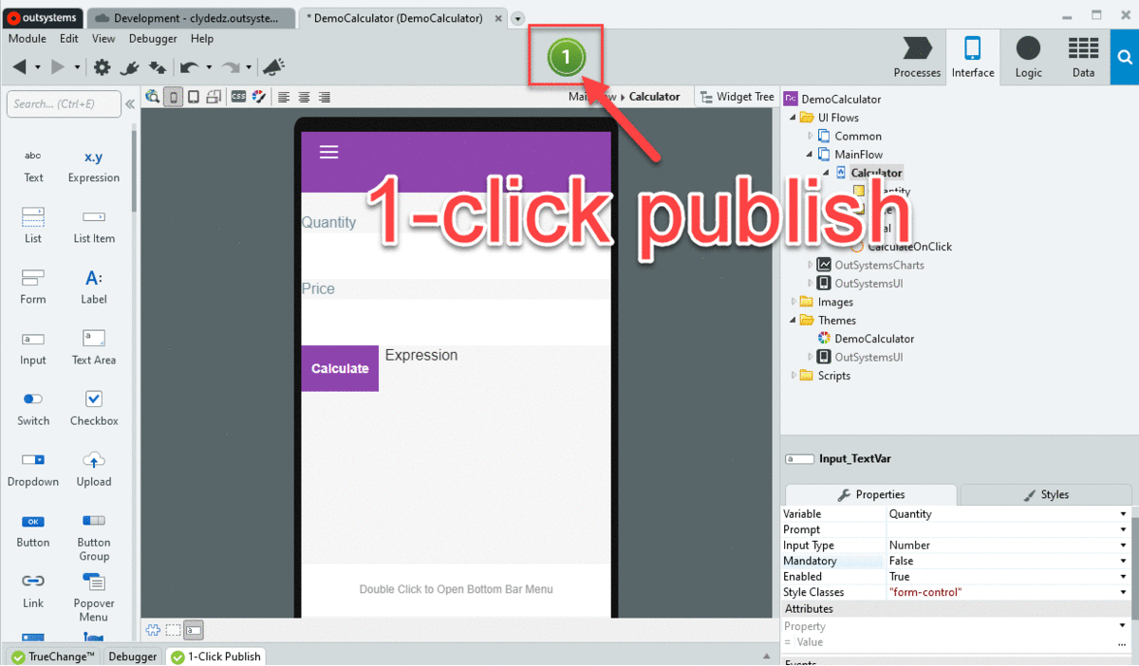Navigate back with the left arrow icon
The width and height of the screenshot is (1139, 666).
point(20,66)
